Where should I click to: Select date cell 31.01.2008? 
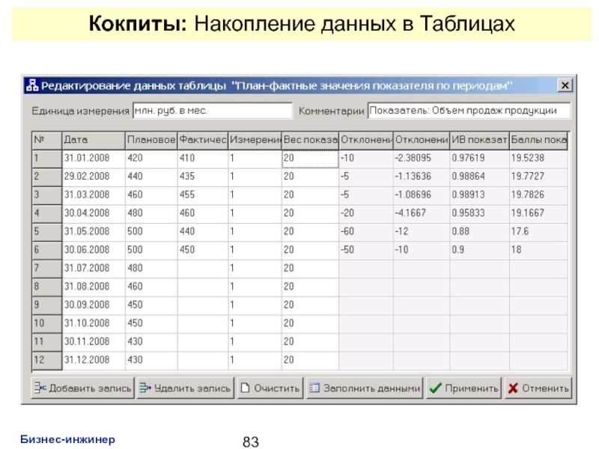click(x=94, y=159)
